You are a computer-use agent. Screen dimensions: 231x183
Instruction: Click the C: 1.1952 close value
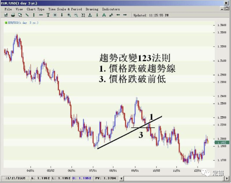(82, 178)
